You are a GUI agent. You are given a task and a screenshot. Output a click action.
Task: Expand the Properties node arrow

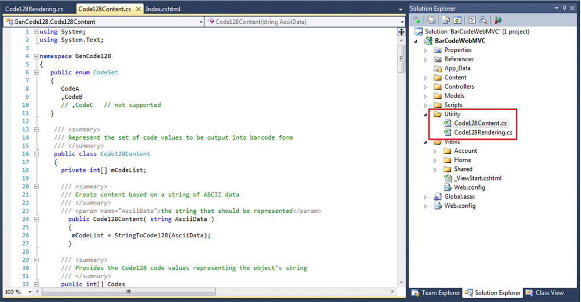click(x=426, y=51)
